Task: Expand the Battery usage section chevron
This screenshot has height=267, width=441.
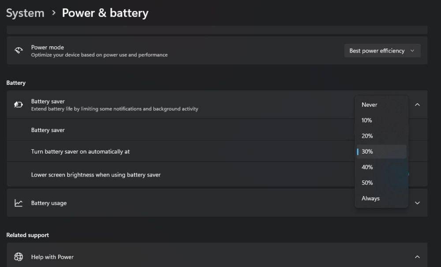Action: coord(417,203)
